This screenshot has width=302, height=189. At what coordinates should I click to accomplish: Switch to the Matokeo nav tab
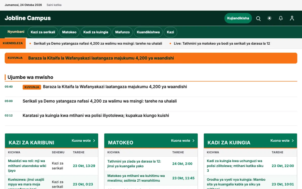(69, 32)
